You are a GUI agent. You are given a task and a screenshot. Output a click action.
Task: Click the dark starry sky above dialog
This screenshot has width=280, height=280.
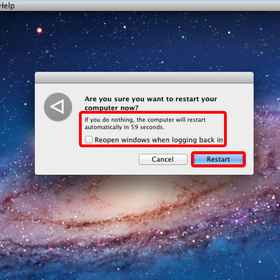[x=142, y=41]
